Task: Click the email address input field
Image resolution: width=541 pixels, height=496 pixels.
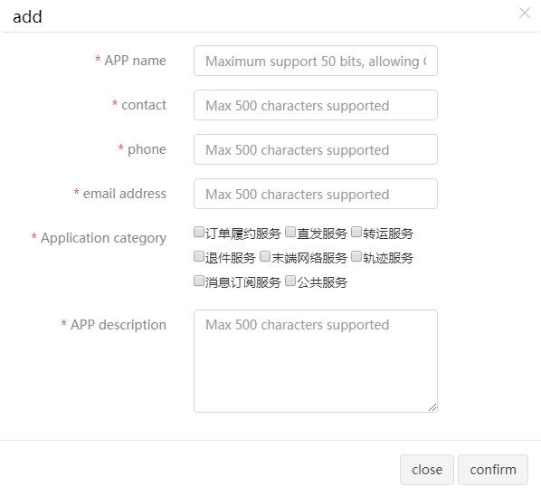Action: pos(316,194)
